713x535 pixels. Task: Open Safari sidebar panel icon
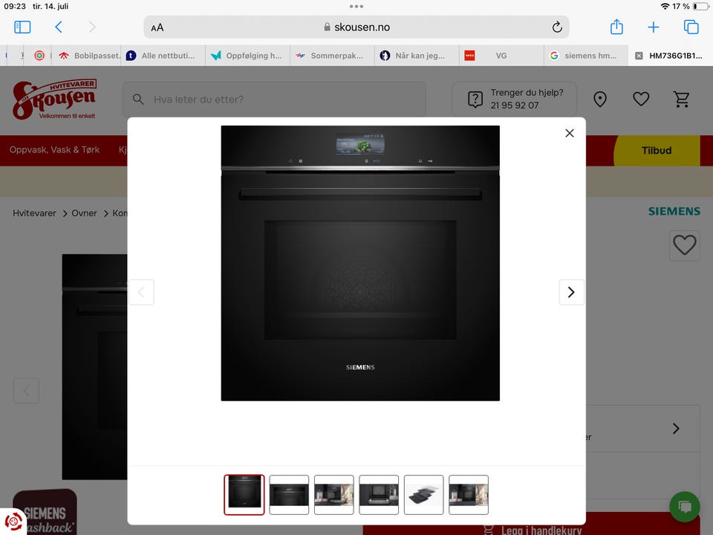click(x=22, y=27)
